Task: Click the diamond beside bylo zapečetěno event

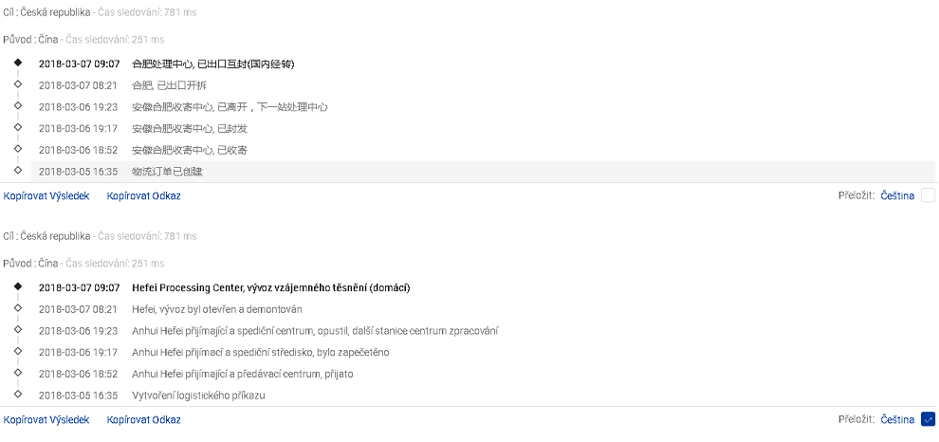Action: [x=17, y=351]
